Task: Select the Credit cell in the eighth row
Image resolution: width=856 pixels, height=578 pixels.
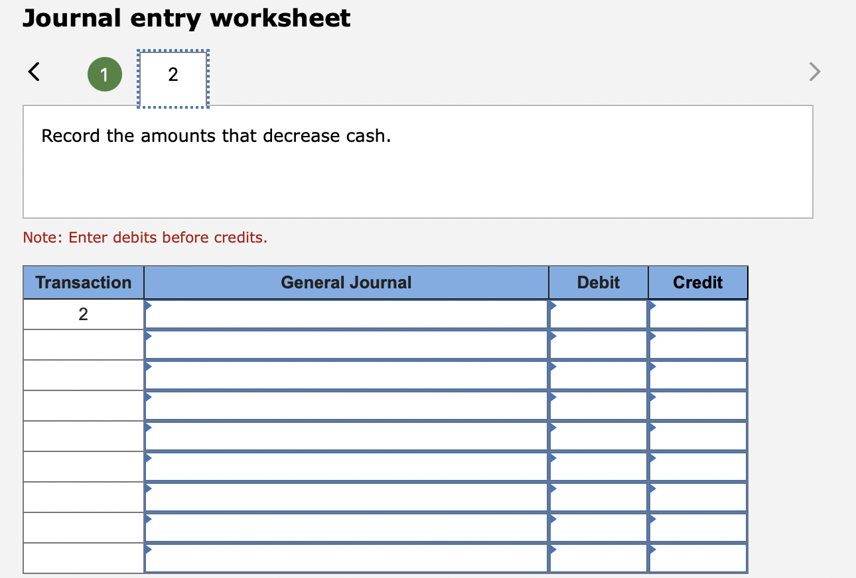Action: coord(698,528)
